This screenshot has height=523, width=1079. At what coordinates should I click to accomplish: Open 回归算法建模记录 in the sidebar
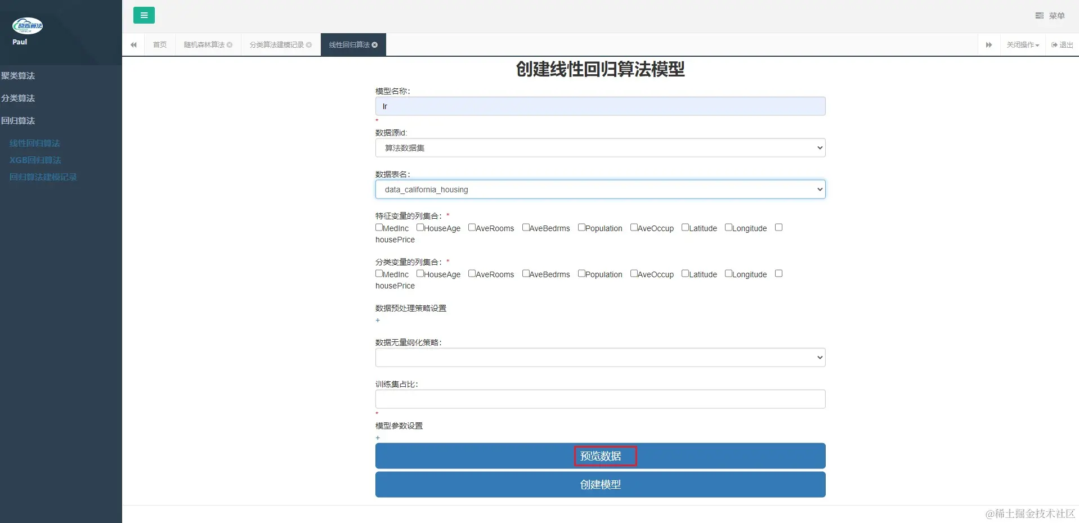[43, 177]
